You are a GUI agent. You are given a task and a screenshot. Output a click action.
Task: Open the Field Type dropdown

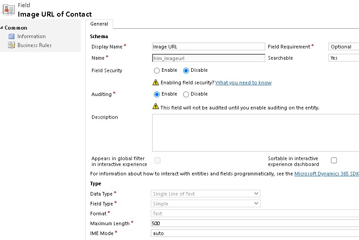206,204
